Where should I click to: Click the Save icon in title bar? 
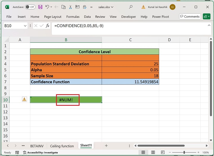(x=40, y=7)
